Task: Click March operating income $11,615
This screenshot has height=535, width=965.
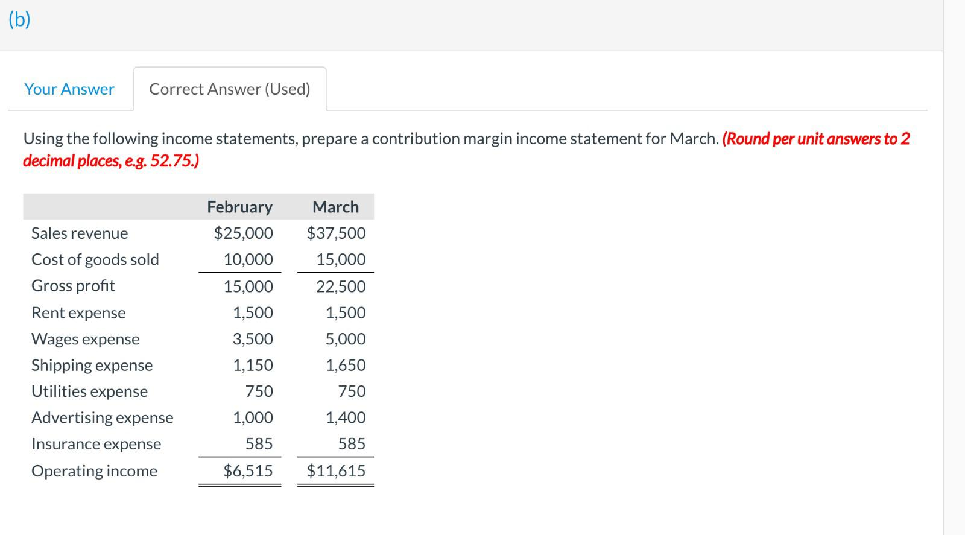Action: (x=336, y=471)
